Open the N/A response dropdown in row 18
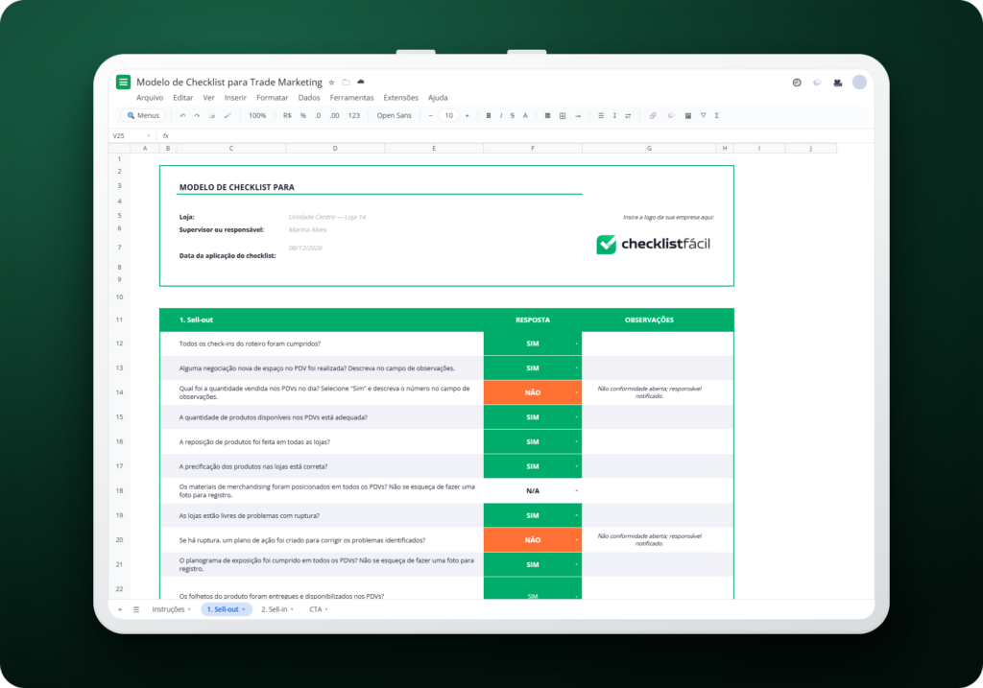 tap(576, 491)
